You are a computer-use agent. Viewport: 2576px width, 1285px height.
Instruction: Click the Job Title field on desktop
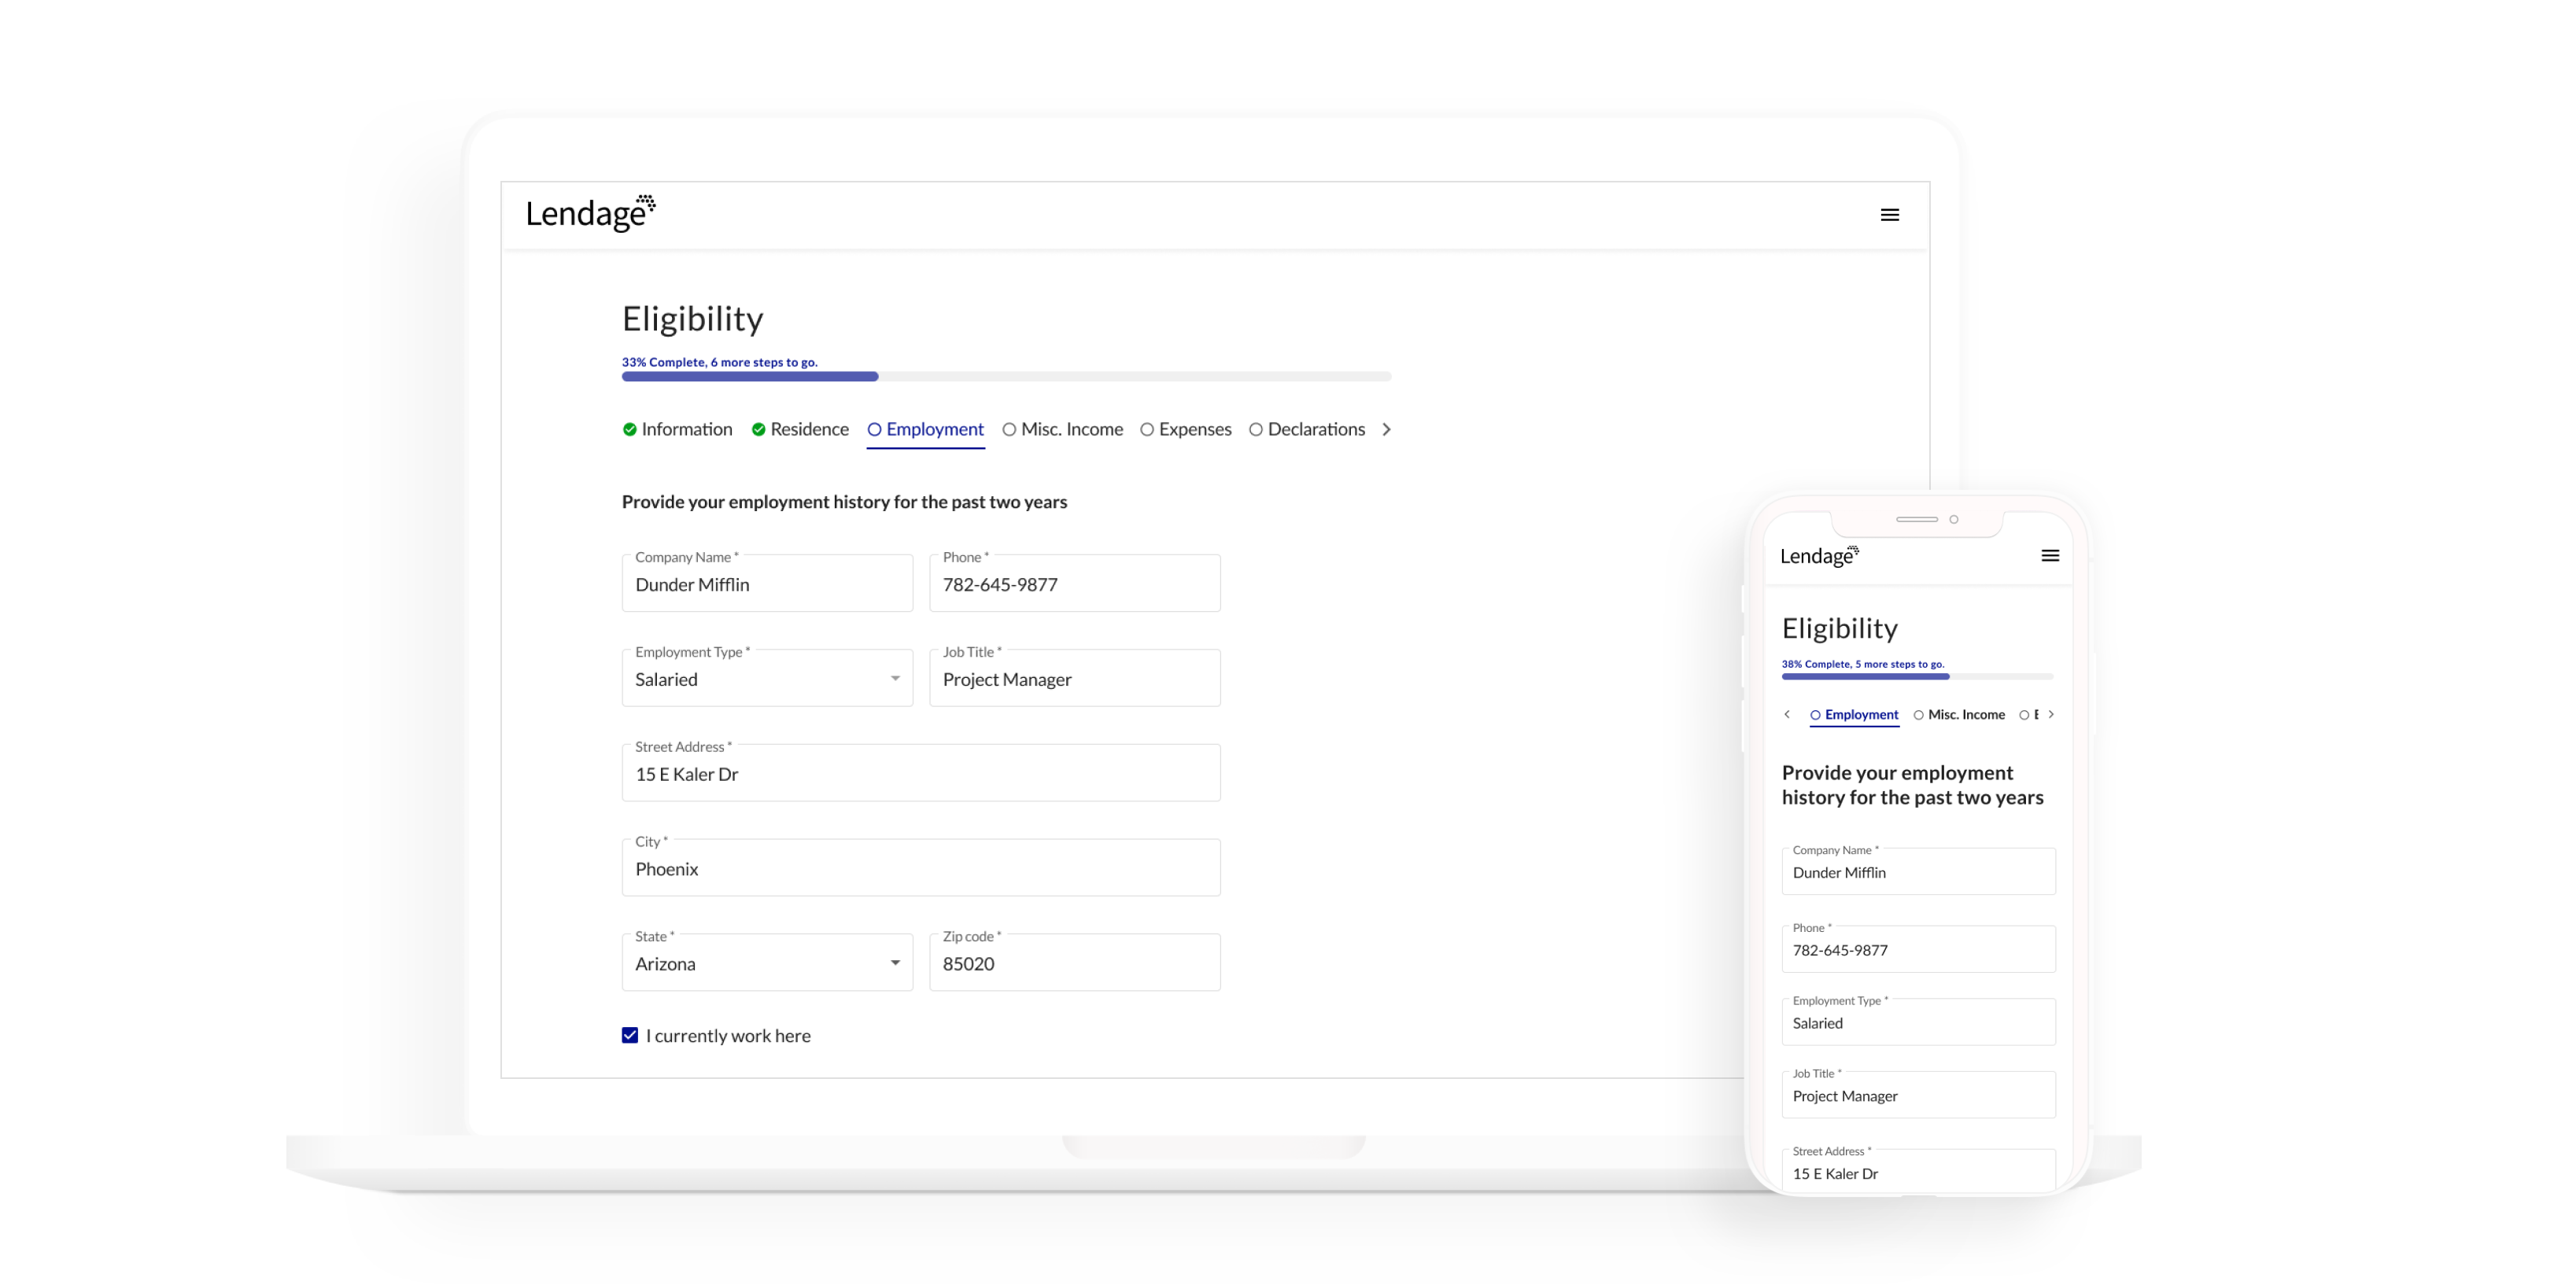click(1075, 679)
